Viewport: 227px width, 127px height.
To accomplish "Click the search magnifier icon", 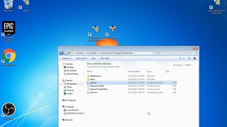I will [x=196, y=53].
